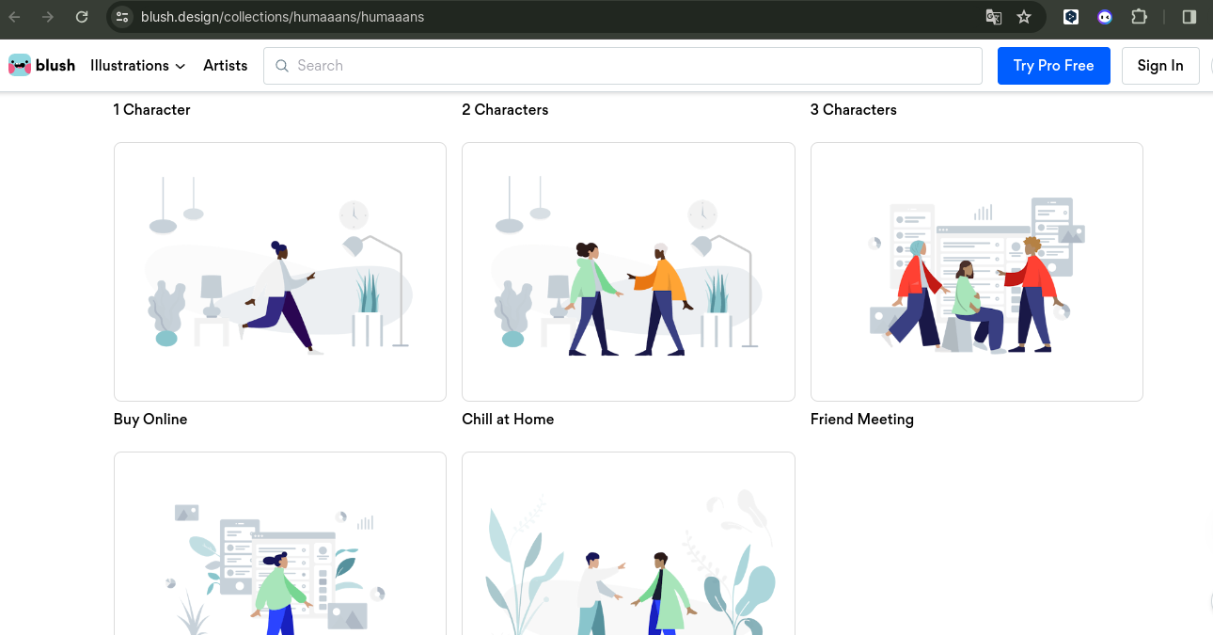
Task: Click the 2 Characters label
Action: (x=505, y=110)
